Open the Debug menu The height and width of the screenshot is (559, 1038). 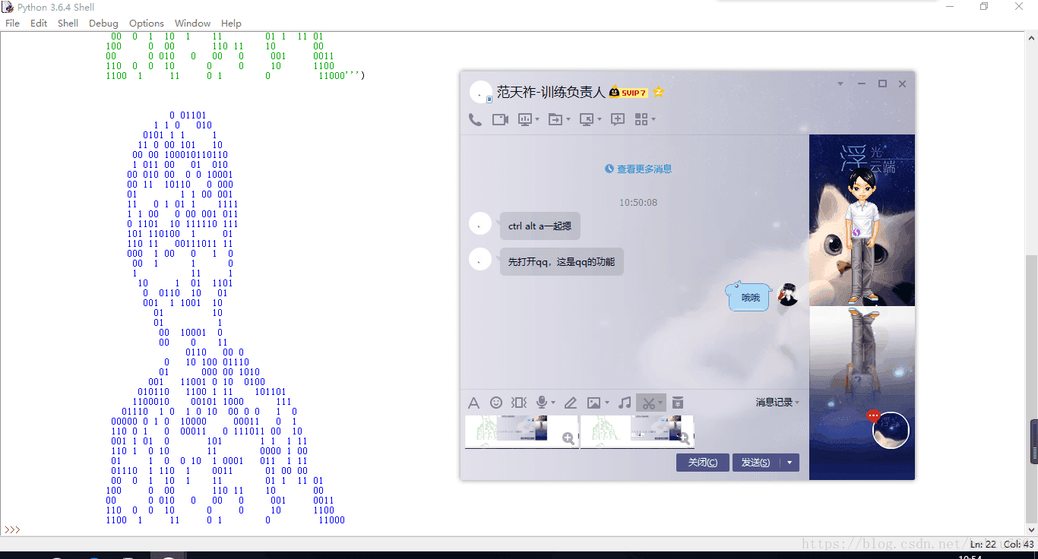pyautogui.click(x=103, y=23)
